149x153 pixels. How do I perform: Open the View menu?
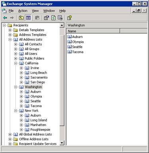point(35,11)
